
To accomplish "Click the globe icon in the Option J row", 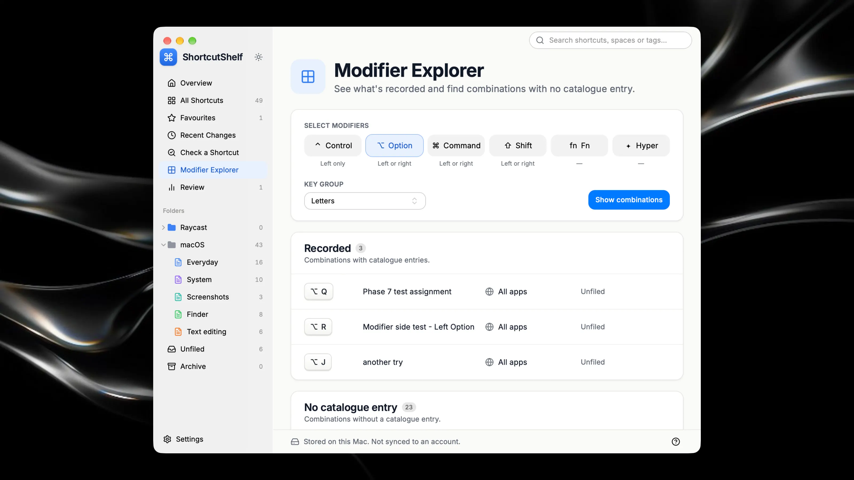I will coord(489,362).
